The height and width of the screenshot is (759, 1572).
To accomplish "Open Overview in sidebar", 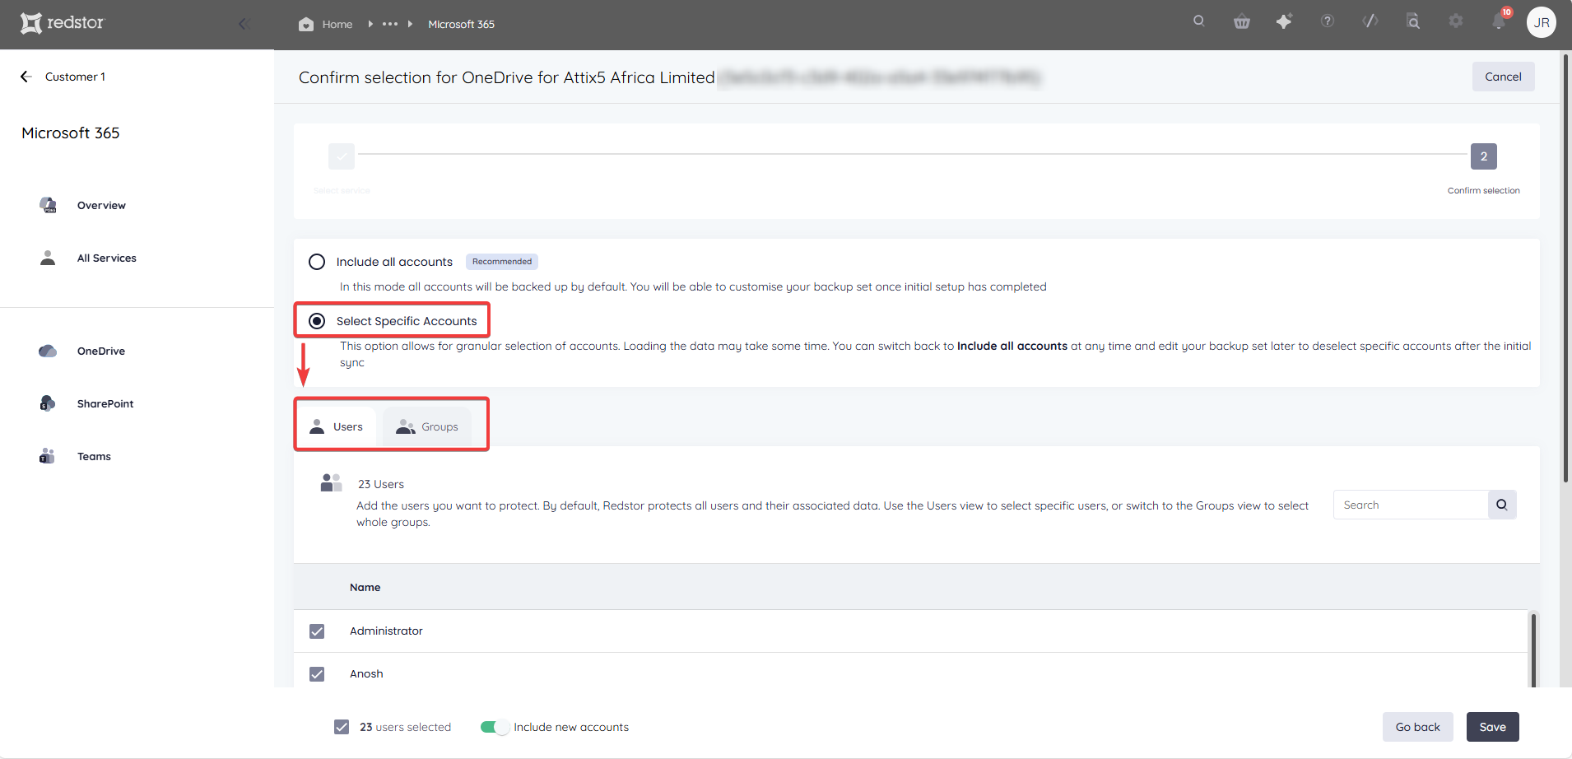I will coord(101,206).
